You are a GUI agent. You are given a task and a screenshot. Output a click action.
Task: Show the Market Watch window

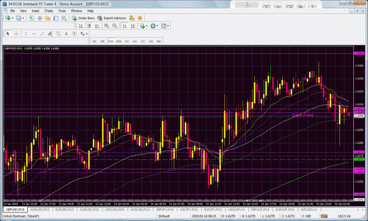[x=31, y=18]
